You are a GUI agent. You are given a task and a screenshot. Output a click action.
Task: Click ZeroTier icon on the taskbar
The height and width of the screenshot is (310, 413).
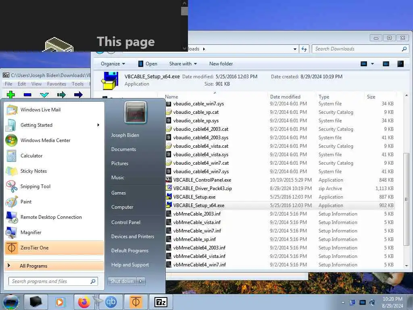point(136,302)
